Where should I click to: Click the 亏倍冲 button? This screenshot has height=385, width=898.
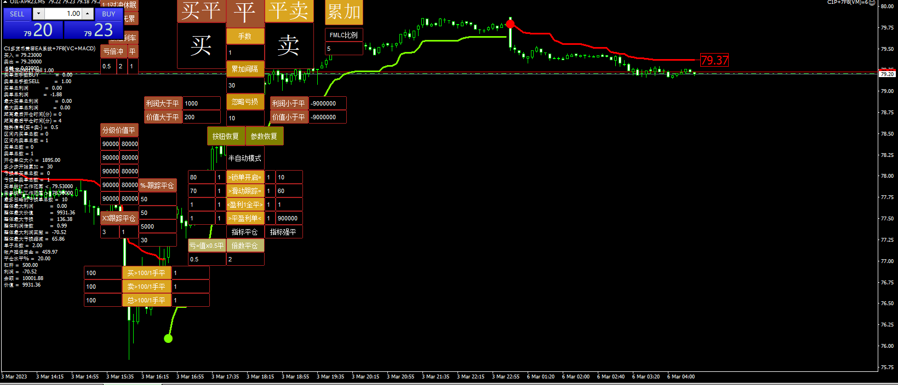point(113,51)
